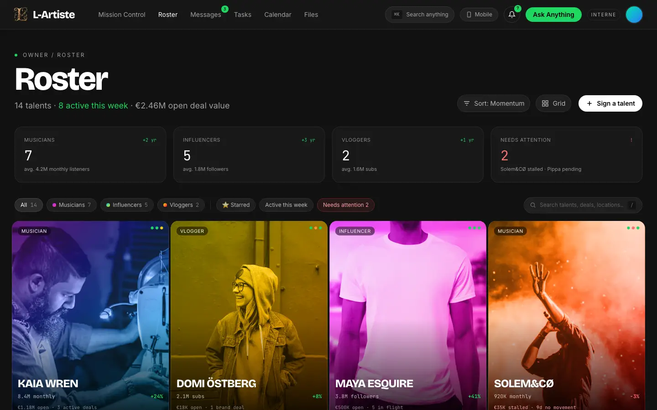
Task: Click the sort filter icon
Action: 467,103
